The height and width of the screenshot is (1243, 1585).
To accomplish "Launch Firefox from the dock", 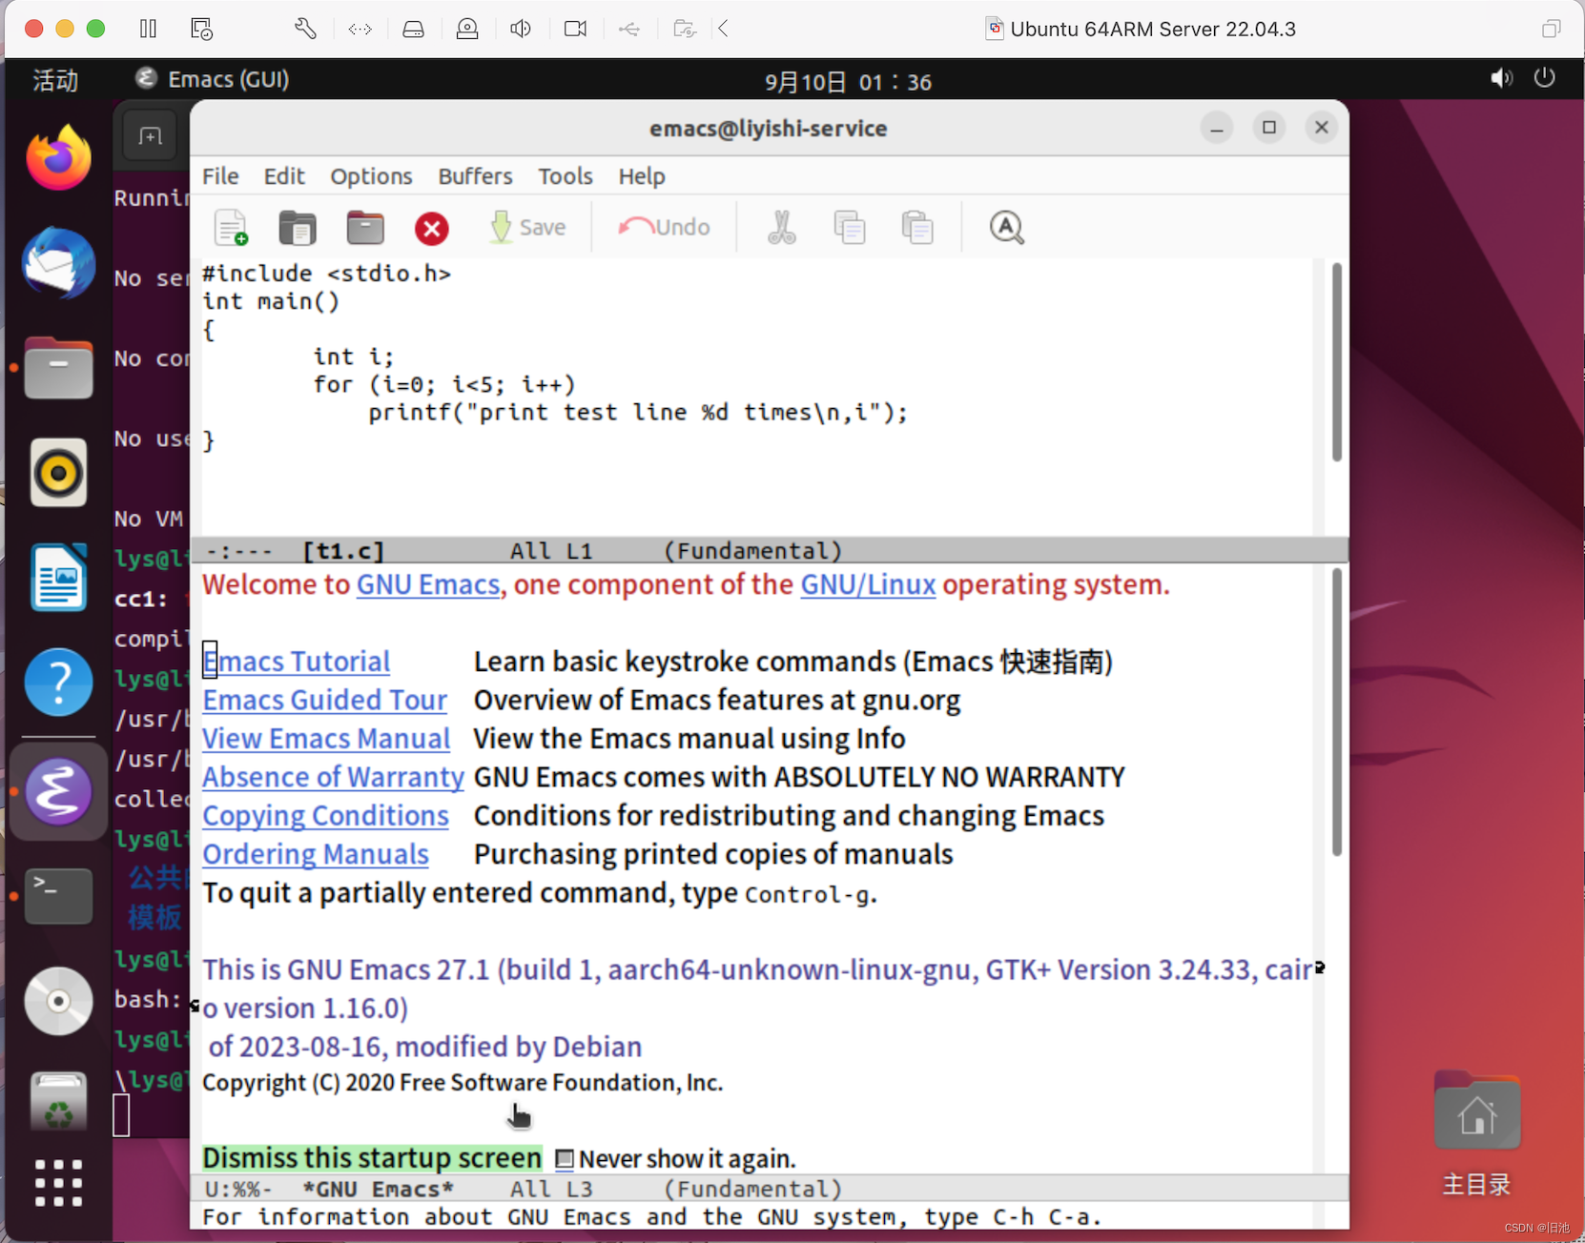I will (58, 157).
